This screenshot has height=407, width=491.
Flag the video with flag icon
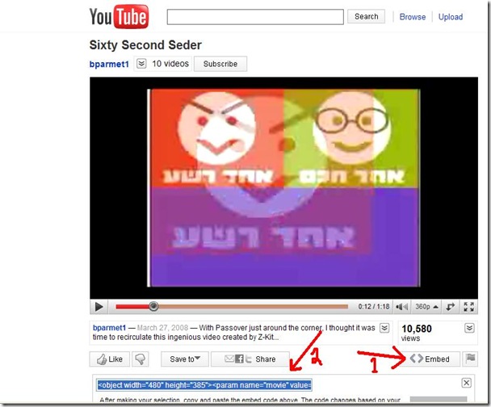tap(471, 359)
